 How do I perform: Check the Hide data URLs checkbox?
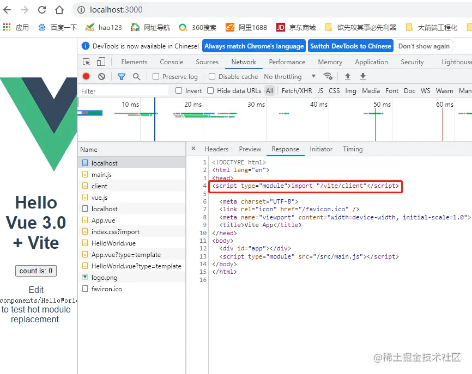(x=211, y=90)
